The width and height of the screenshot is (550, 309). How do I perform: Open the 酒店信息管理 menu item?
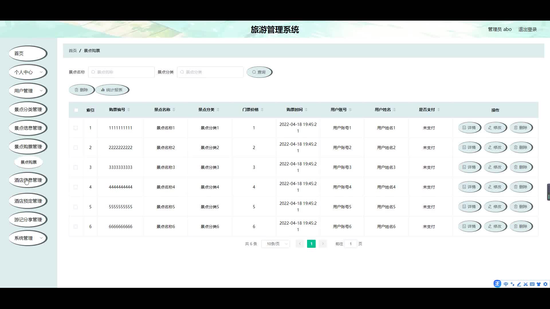point(28,180)
